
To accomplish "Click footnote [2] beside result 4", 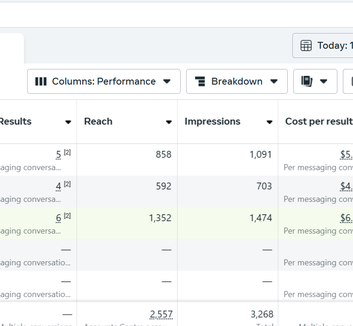I will point(67,184).
